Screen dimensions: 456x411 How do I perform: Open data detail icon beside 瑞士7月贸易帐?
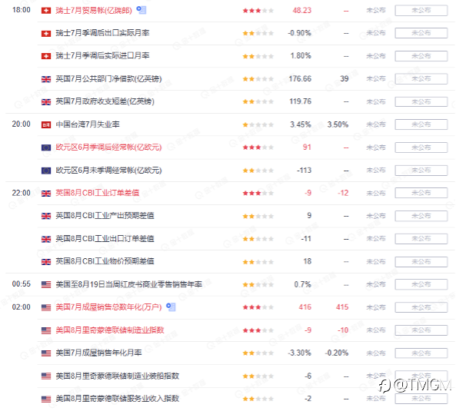[x=141, y=10]
